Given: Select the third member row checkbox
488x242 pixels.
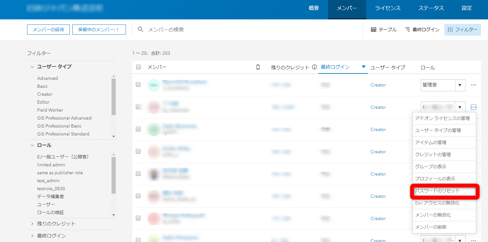Looking at the screenshot, I should pyautogui.click(x=138, y=129).
